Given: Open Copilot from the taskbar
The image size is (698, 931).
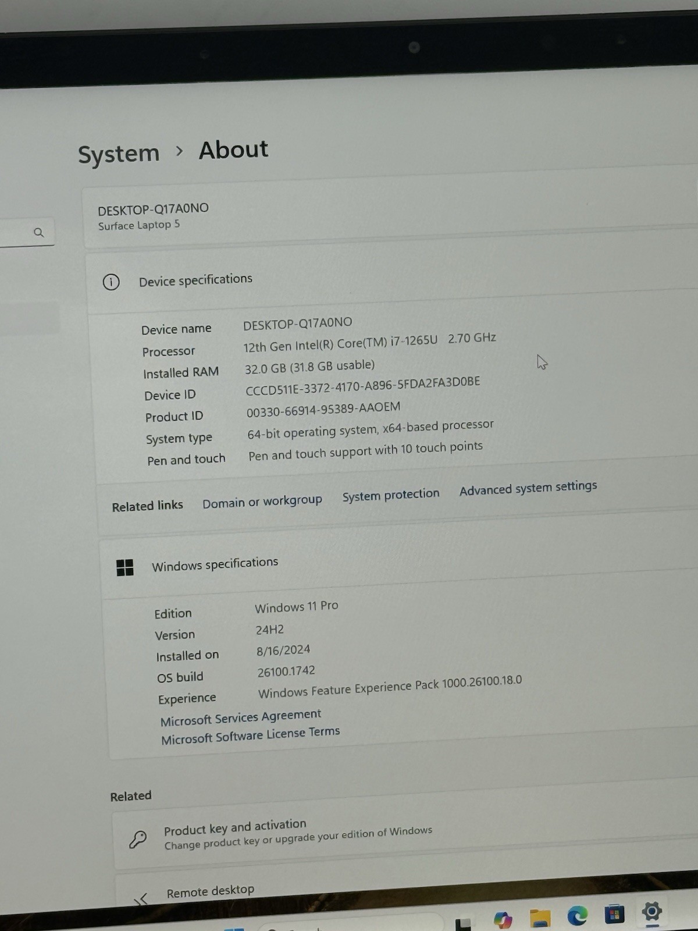Looking at the screenshot, I should pos(503,920).
